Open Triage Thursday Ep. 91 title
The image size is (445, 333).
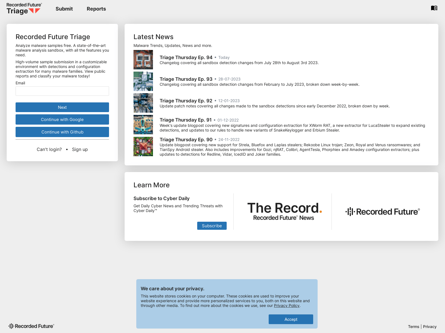(186, 120)
